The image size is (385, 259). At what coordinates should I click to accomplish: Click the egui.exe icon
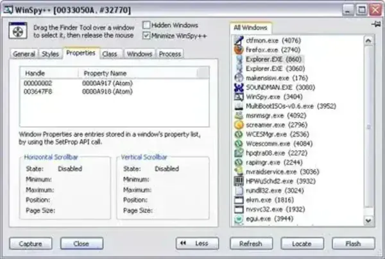(239, 219)
